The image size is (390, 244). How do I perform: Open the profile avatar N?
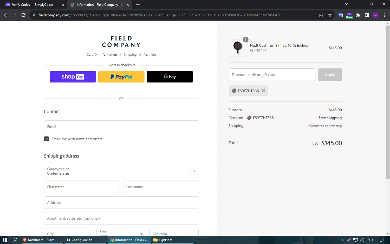375,15
